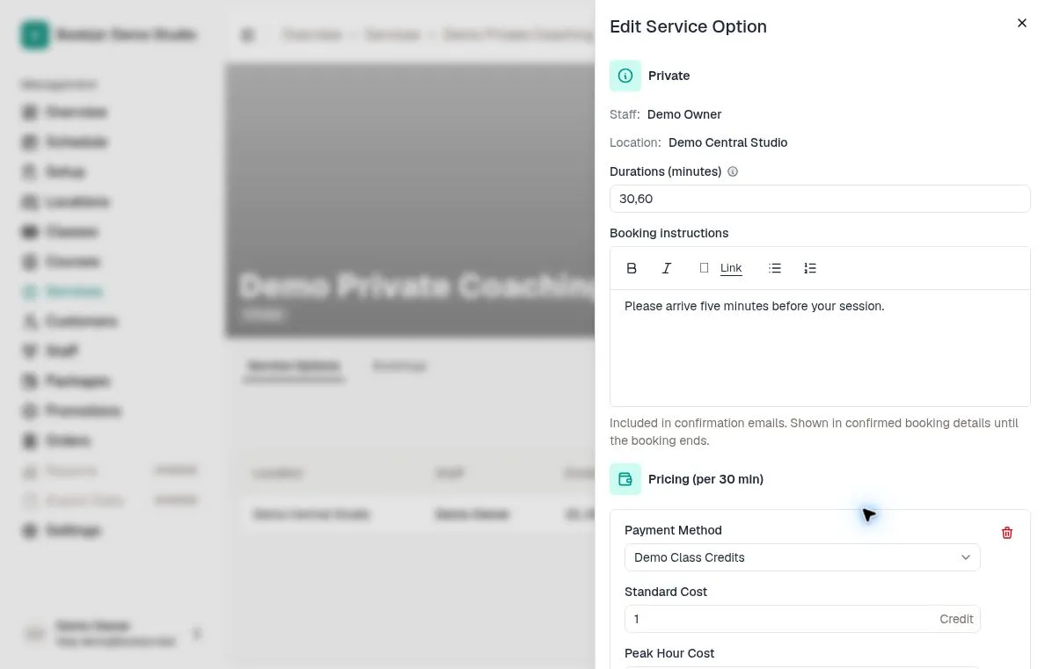Click the info icon next to Private
The width and height of the screenshot is (1045, 669).
625,76
